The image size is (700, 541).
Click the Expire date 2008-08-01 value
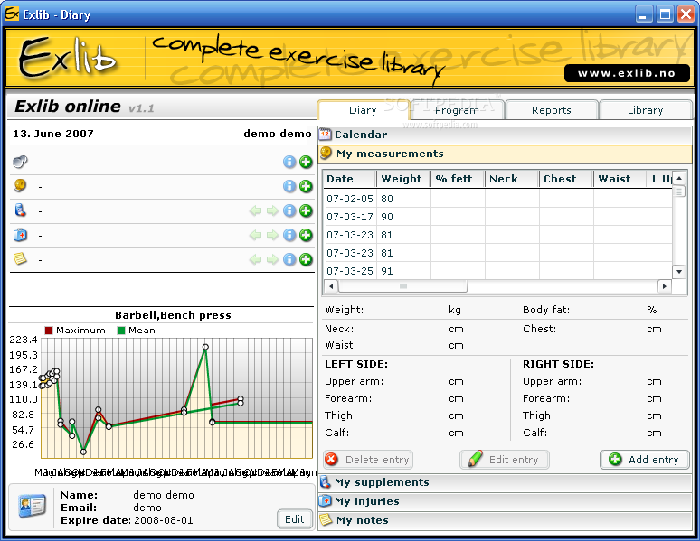tap(164, 520)
